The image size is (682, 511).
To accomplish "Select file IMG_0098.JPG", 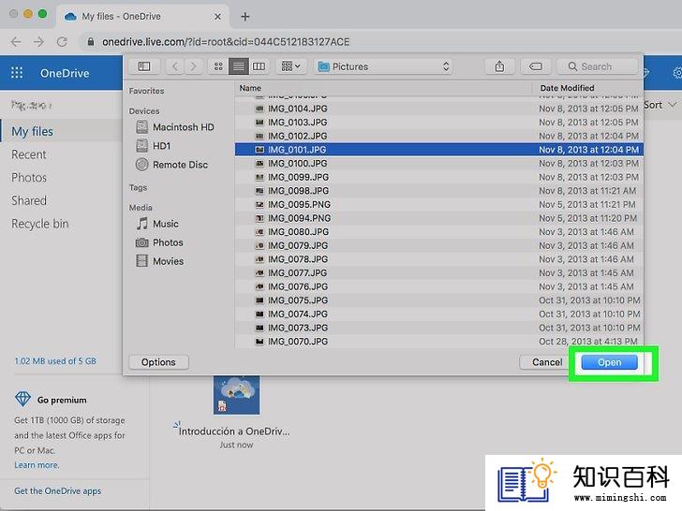I will pos(439,191).
